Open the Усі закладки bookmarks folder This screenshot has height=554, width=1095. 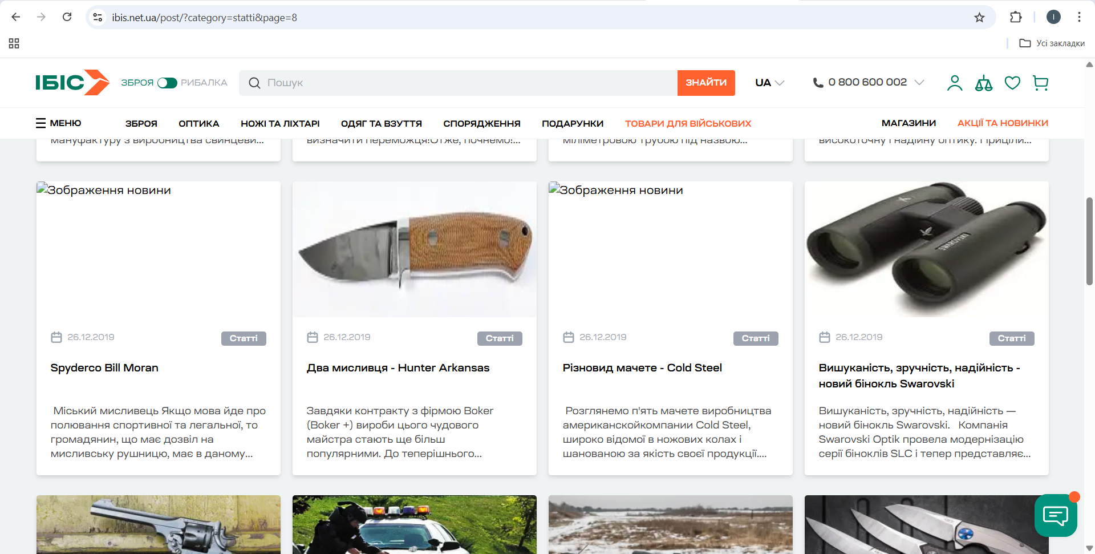[x=1052, y=43]
